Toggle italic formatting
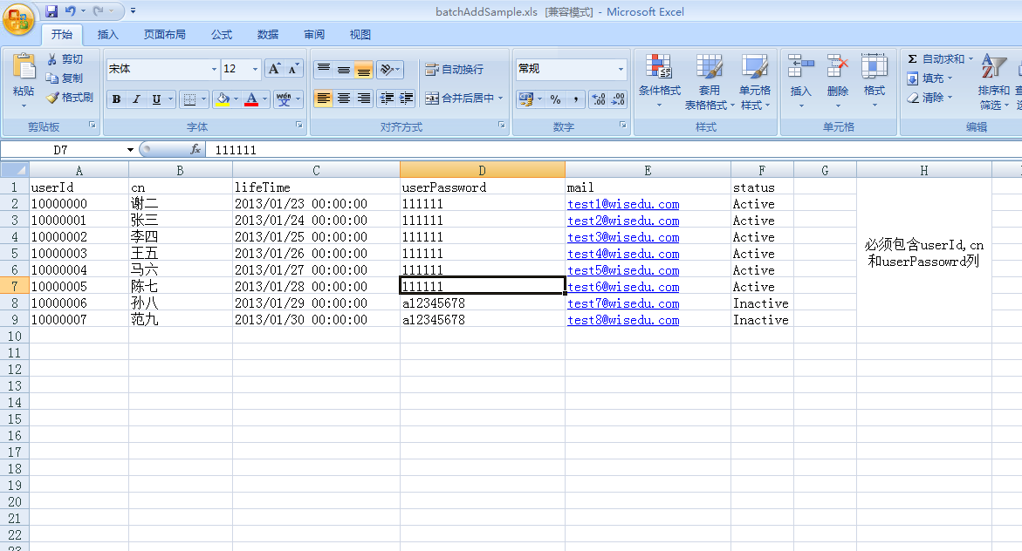Viewport: 1022px width, 551px height. pyautogui.click(x=136, y=99)
